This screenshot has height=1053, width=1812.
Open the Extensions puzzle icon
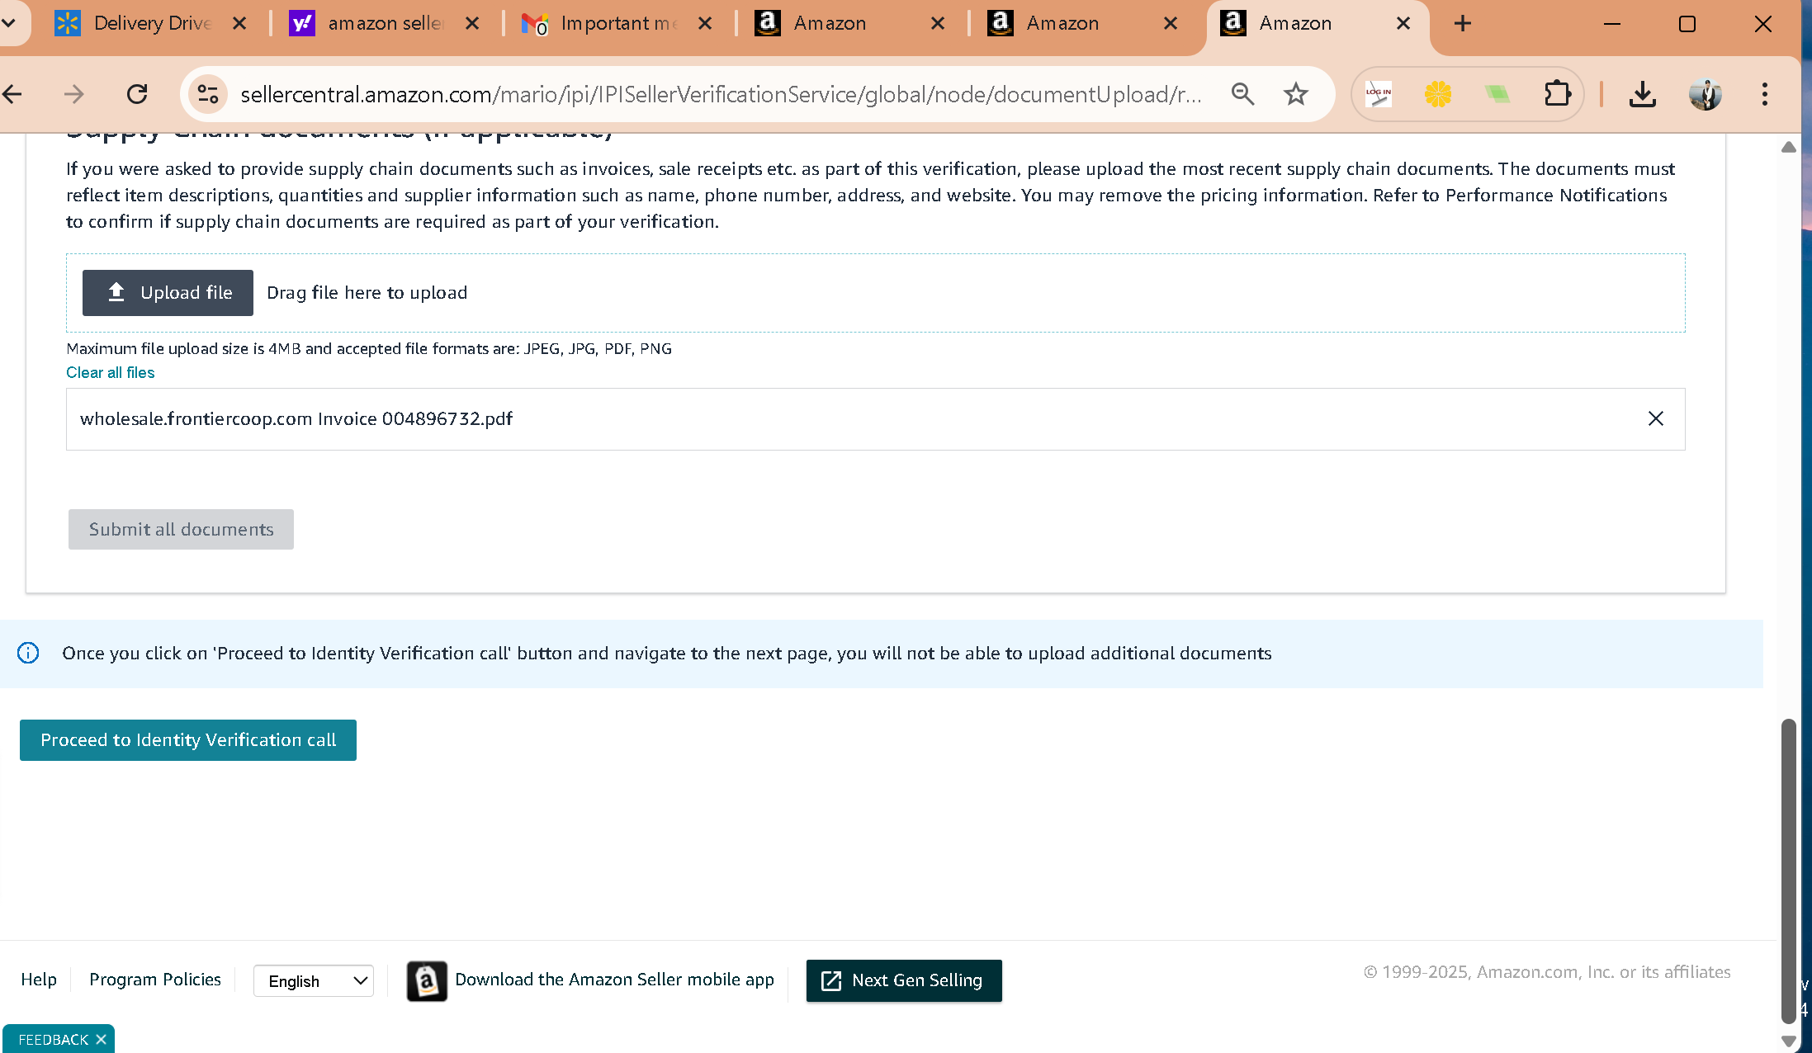(1557, 94)
